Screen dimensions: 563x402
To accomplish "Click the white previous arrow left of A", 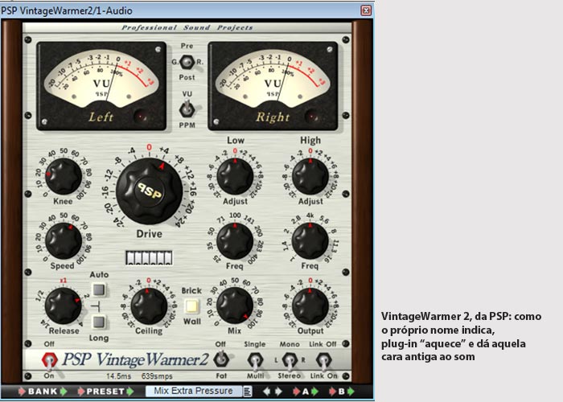I will (266, 392).
